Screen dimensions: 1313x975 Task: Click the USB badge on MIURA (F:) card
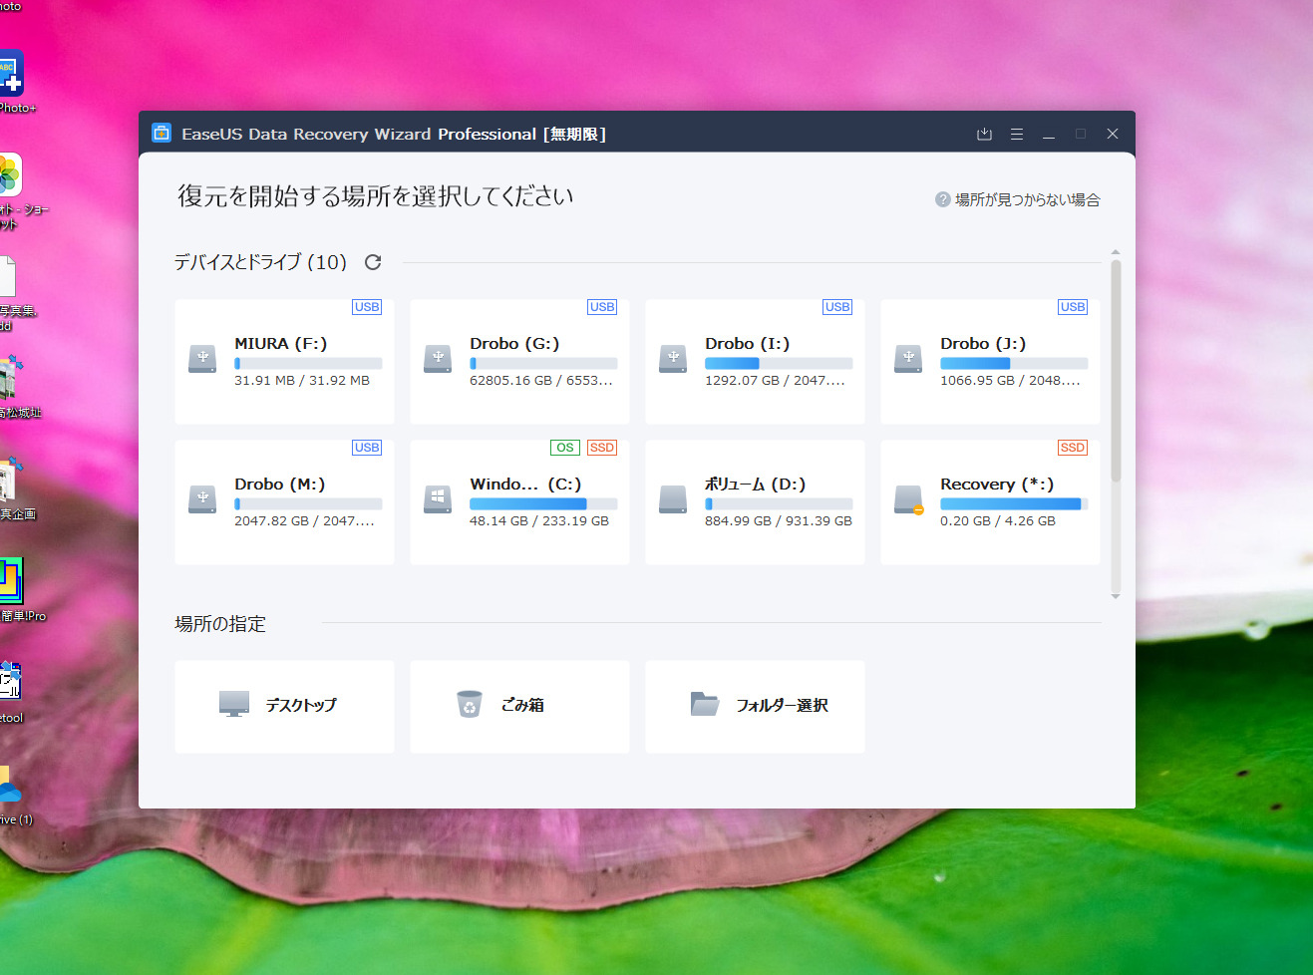(367, 307)
